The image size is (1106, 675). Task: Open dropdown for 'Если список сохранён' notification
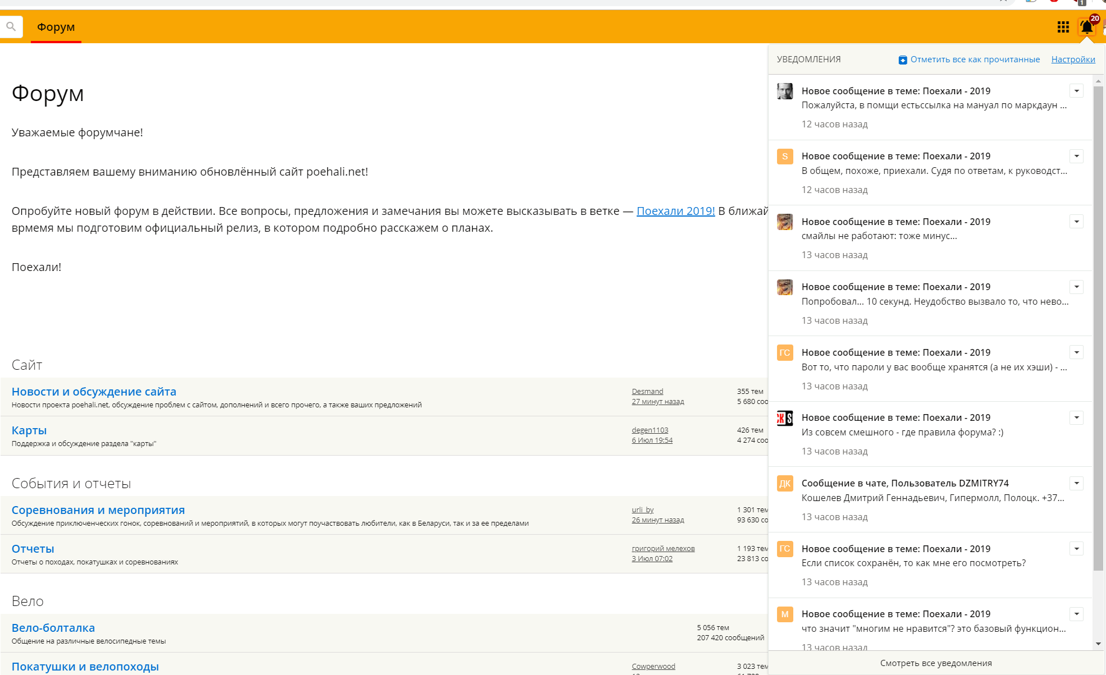coord(1076,549)
